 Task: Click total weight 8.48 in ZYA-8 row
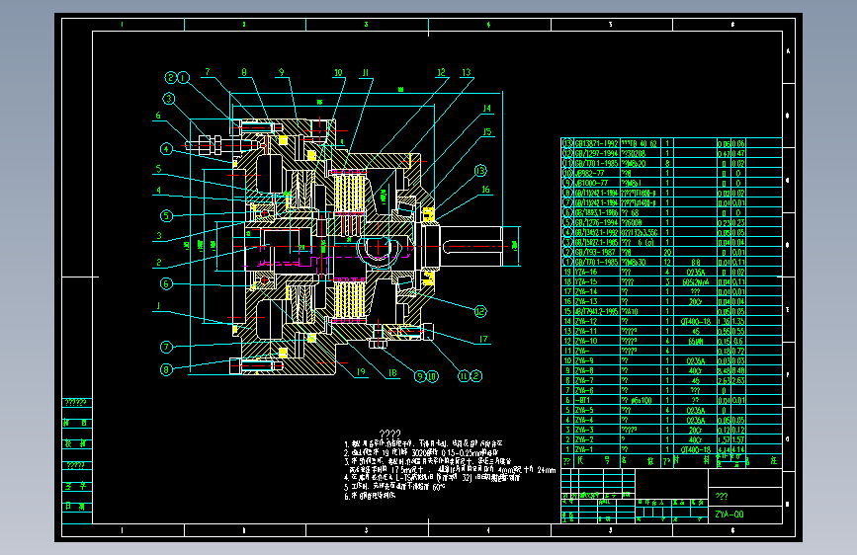[x=737, y=371]
